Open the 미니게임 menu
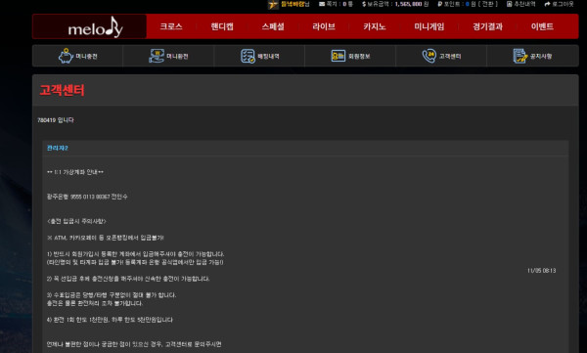 (x=429, y=26)
